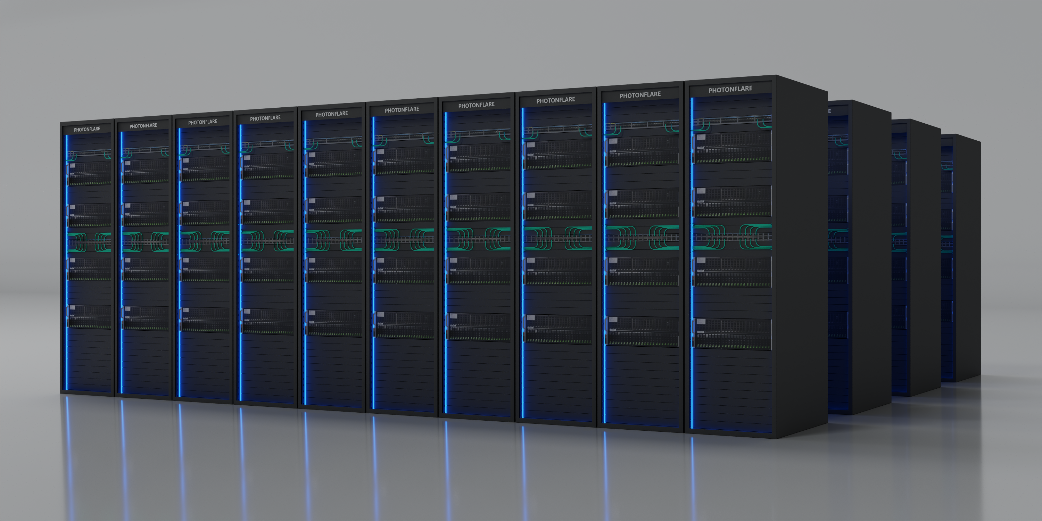Image resolution: width=1042 pixels, height=521 pixels.
Task: Select the top server unit in the rightmost front rack
Action: pos(732,148)
